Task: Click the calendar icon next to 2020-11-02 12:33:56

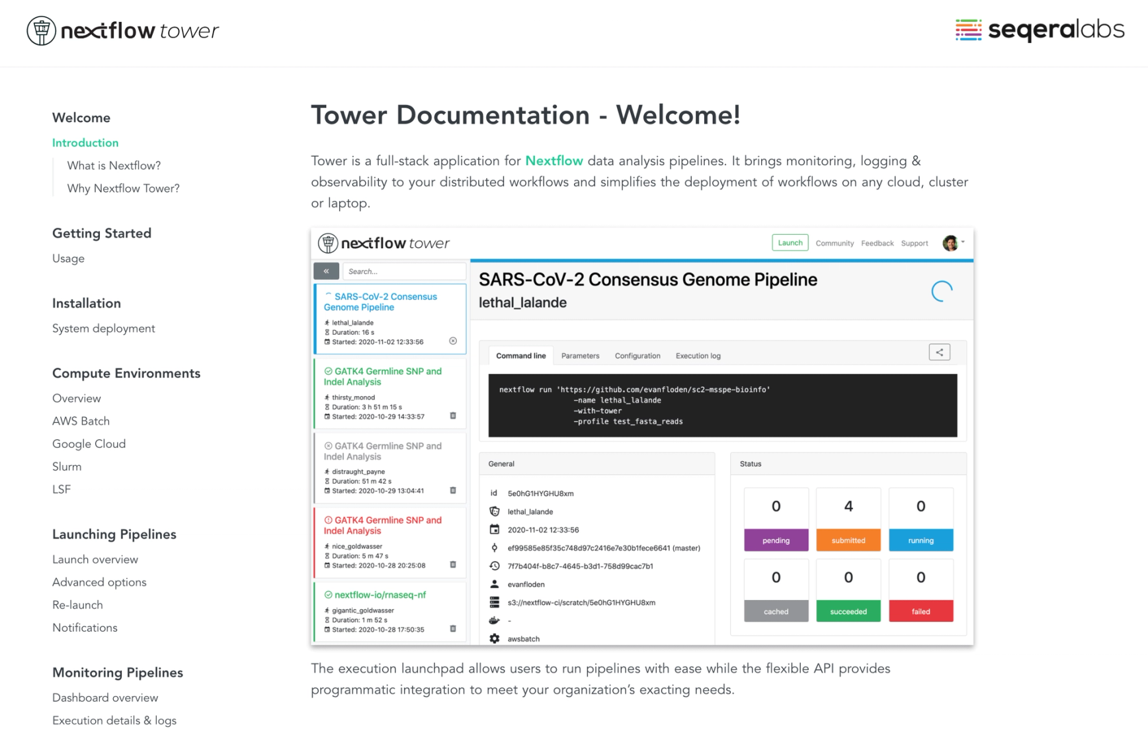Action: point(494,530)
